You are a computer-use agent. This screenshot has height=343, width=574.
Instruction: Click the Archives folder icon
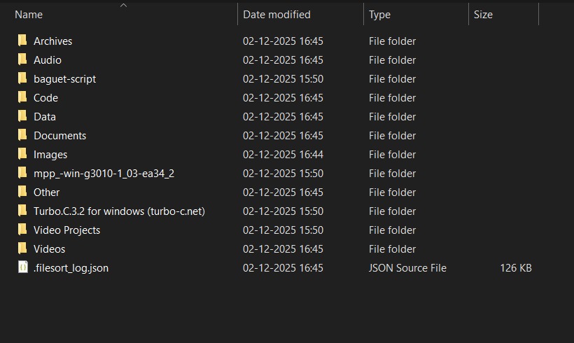[x=22, y=41]
